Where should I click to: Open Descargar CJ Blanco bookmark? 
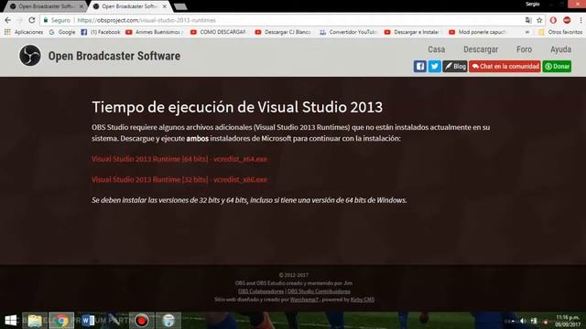coord(283,32)
